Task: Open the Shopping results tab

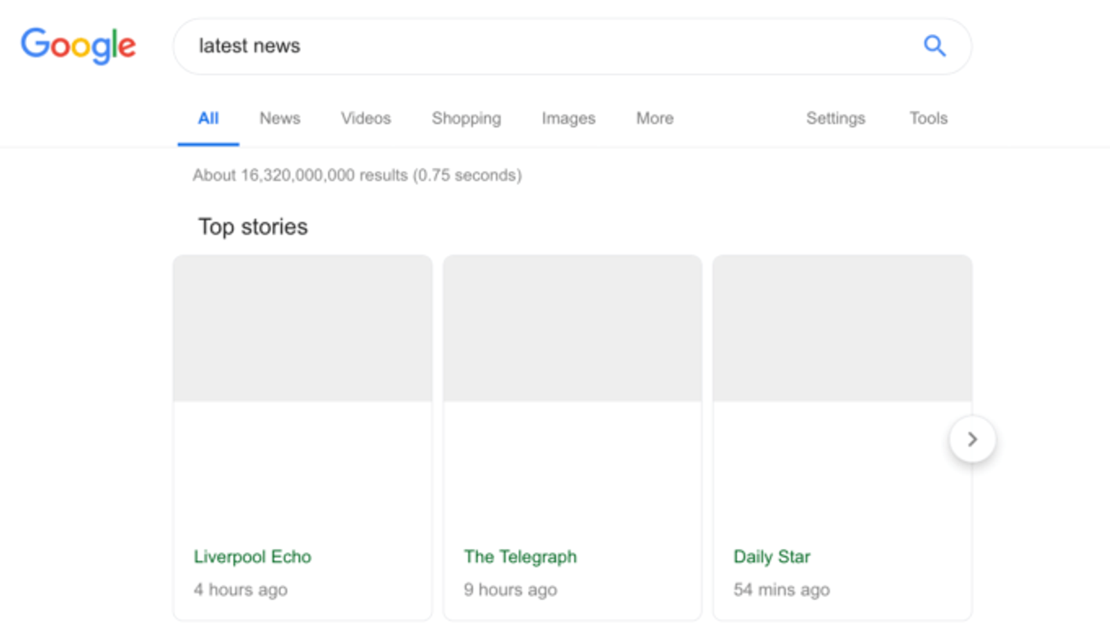Action: click(x=466, y=118)
